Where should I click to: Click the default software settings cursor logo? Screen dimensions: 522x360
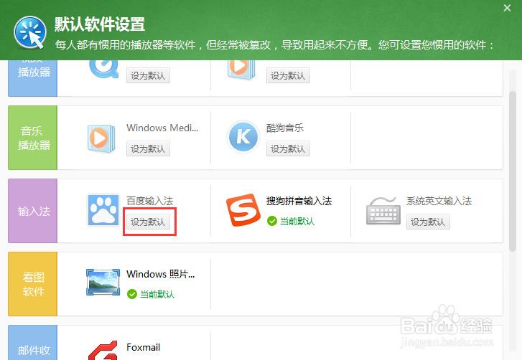pos(30,32)
